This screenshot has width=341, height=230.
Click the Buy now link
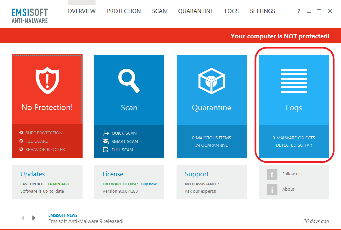(149, 184)
